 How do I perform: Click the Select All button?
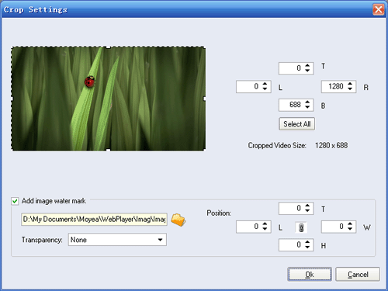click(x=296, y=124)
